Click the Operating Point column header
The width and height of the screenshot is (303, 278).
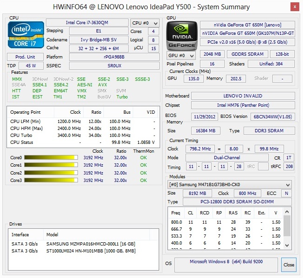(31, 112)
